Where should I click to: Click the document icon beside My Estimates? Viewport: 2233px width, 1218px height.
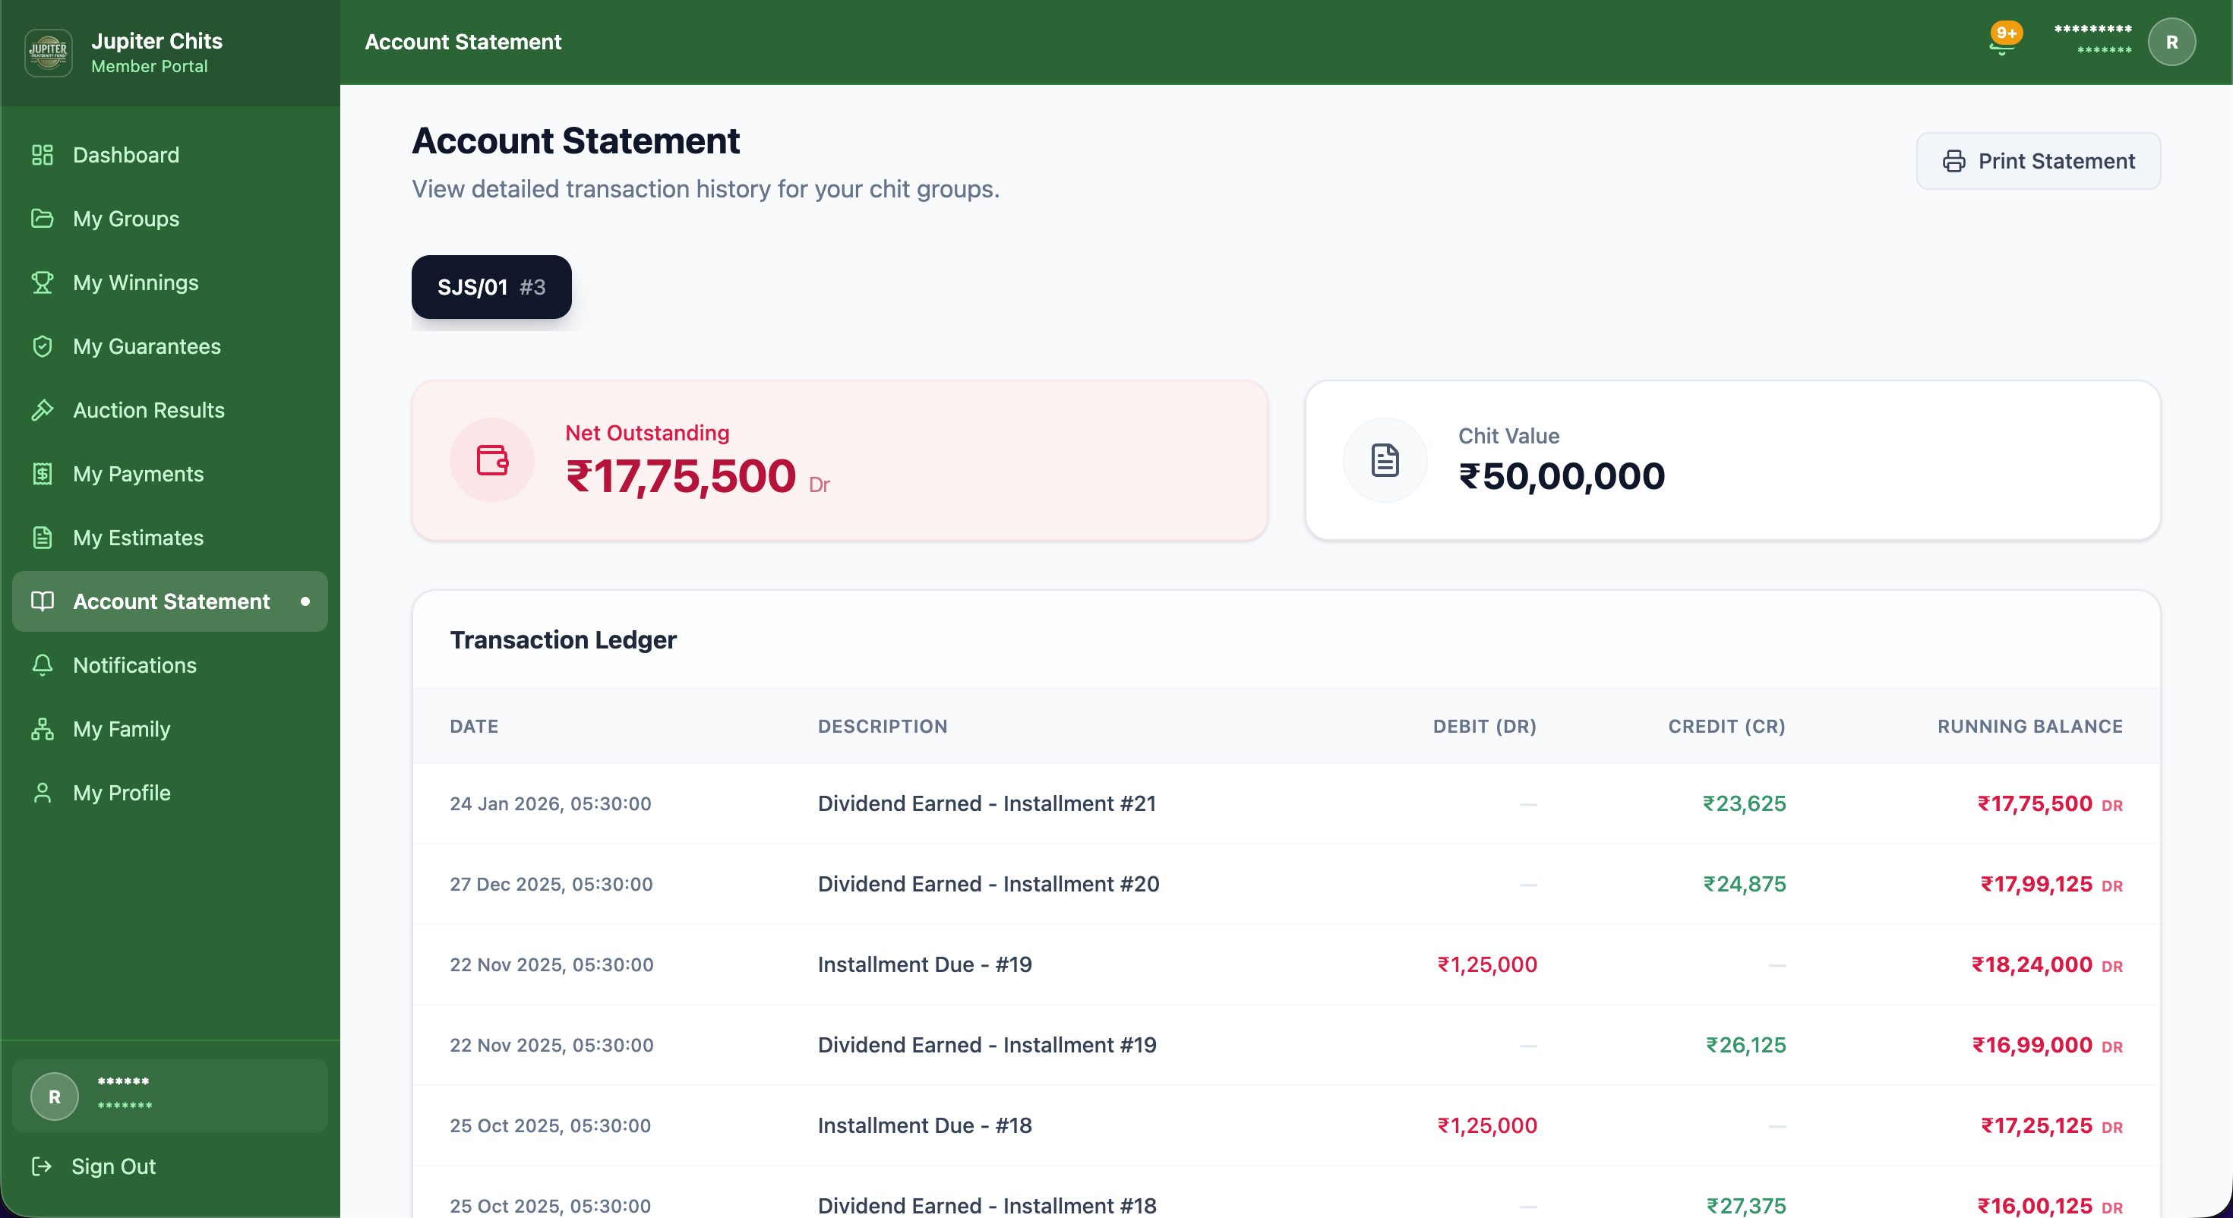[43, 538]
